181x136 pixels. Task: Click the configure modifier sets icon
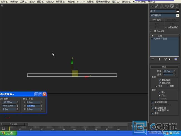176,59
